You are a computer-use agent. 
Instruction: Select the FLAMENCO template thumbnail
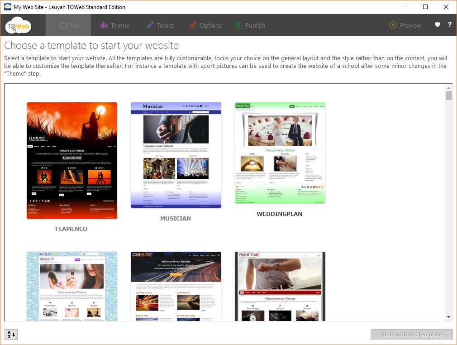(72, 161)
